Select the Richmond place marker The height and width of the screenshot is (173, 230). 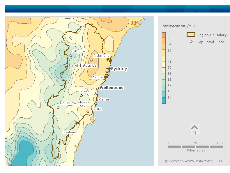91,60
